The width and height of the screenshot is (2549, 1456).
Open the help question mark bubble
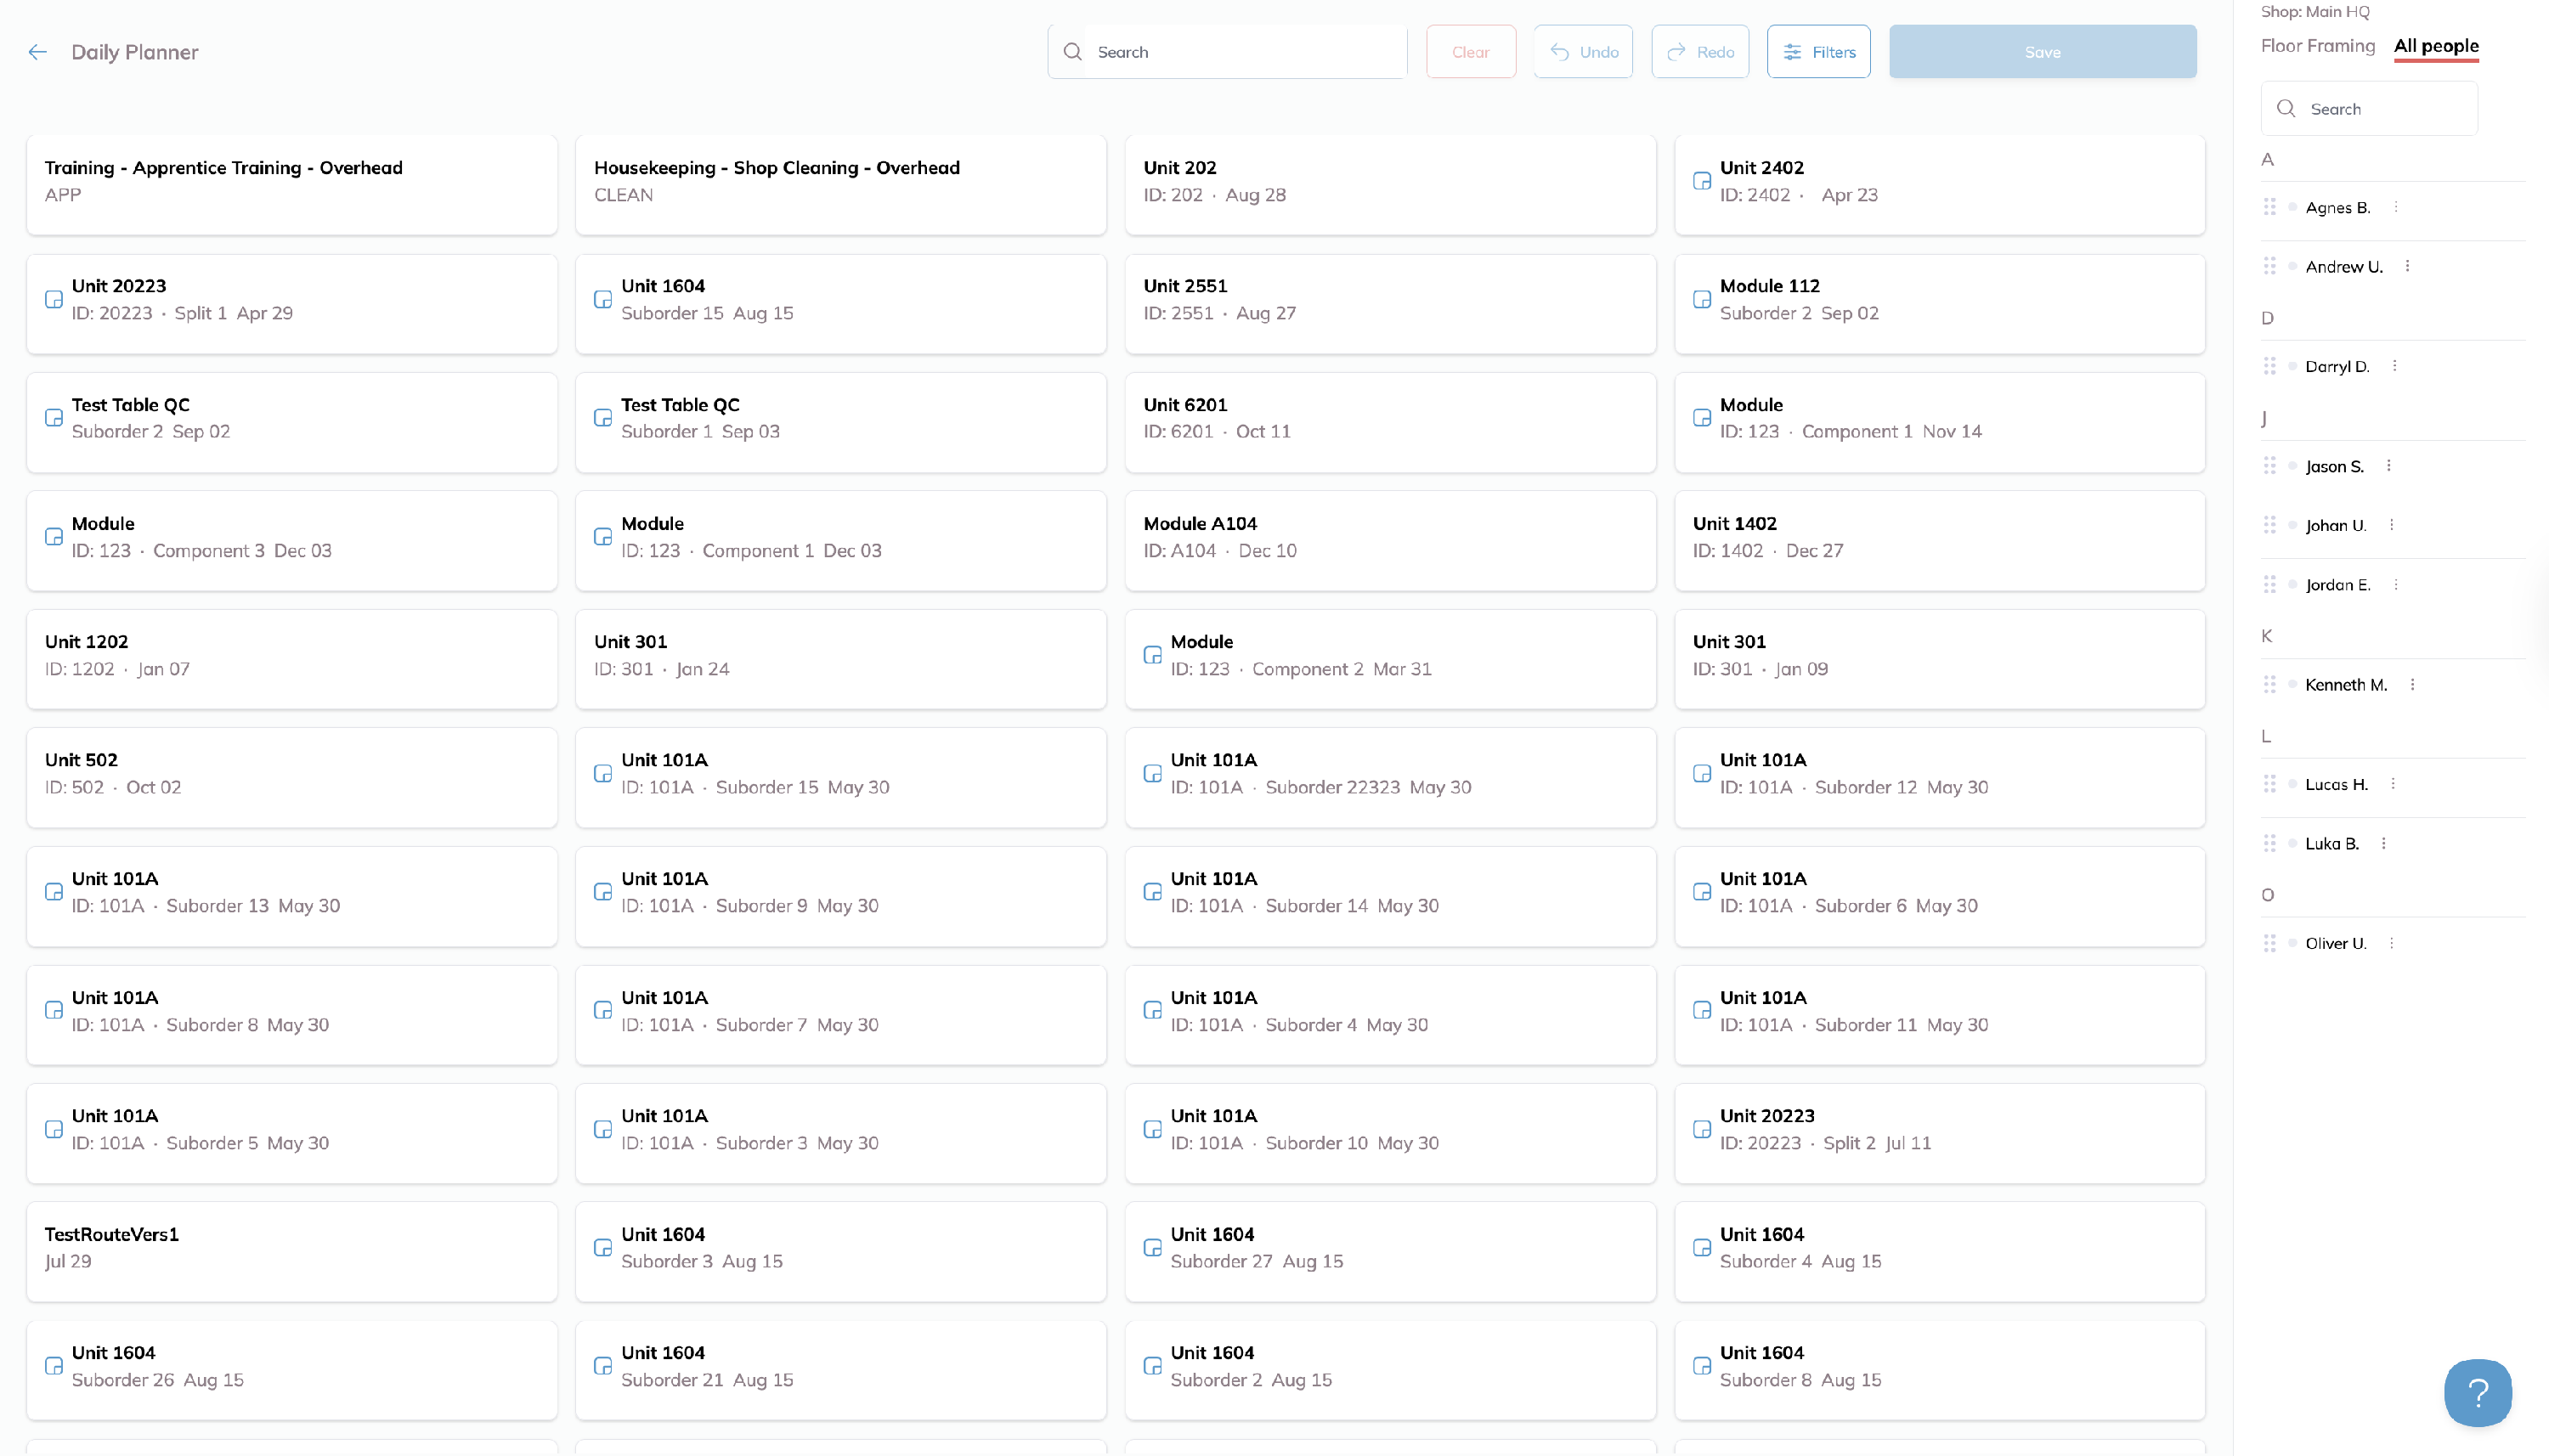point(2477,1392)
